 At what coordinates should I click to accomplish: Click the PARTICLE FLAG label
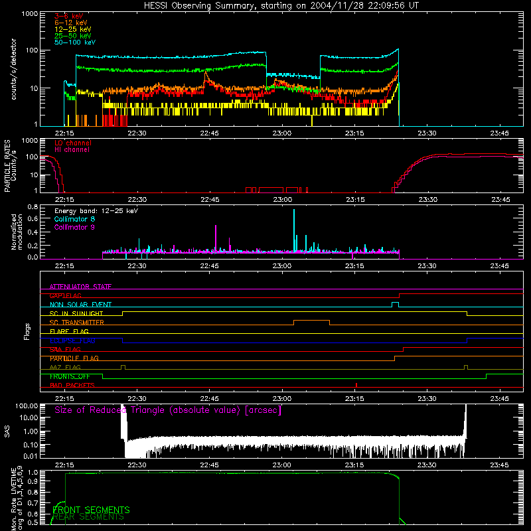pyautogui.click(x=74, y=358)
